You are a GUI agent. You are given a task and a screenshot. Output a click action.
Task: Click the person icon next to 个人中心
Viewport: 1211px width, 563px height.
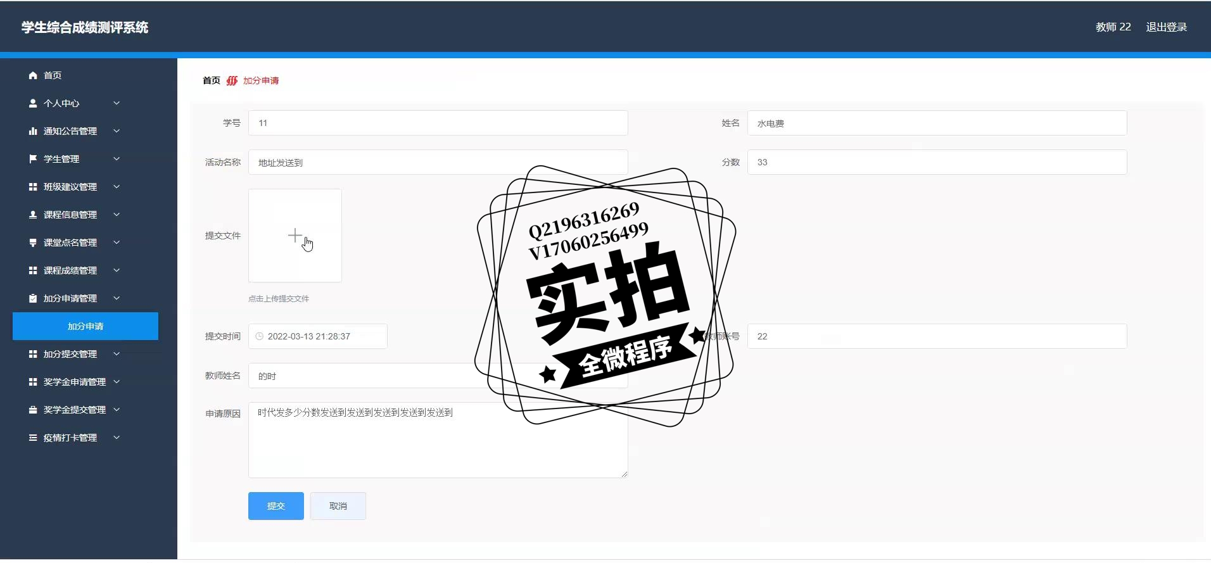(x=33, y=103)
